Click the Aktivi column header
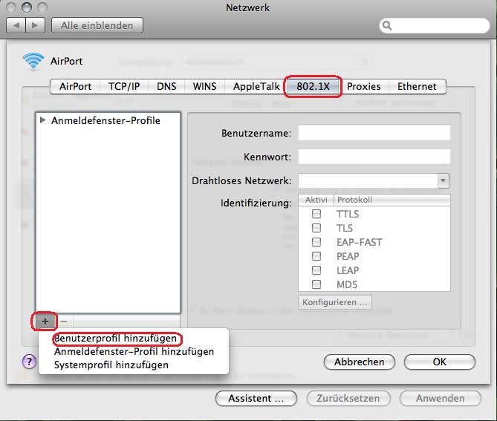This screenshot has width=497, height=421. (316, 200)
